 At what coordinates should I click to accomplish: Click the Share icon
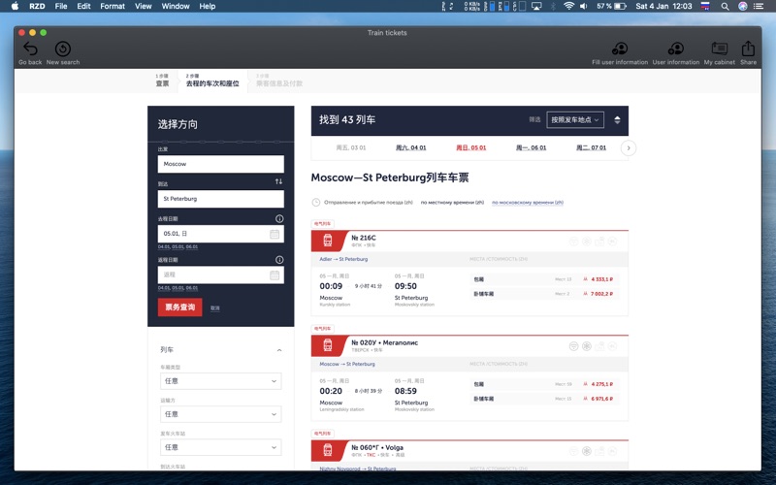pyautogui.click(x=748, y=49)
